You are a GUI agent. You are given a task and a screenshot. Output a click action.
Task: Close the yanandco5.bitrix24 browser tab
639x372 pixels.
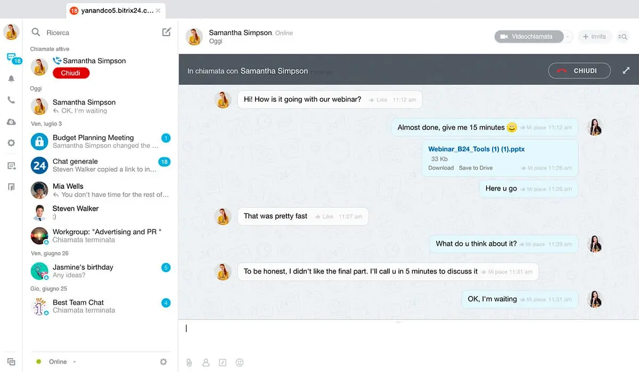[x=158, y=11]
